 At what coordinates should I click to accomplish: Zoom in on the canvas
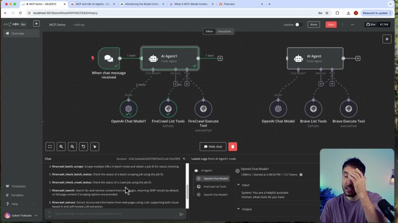61,146
